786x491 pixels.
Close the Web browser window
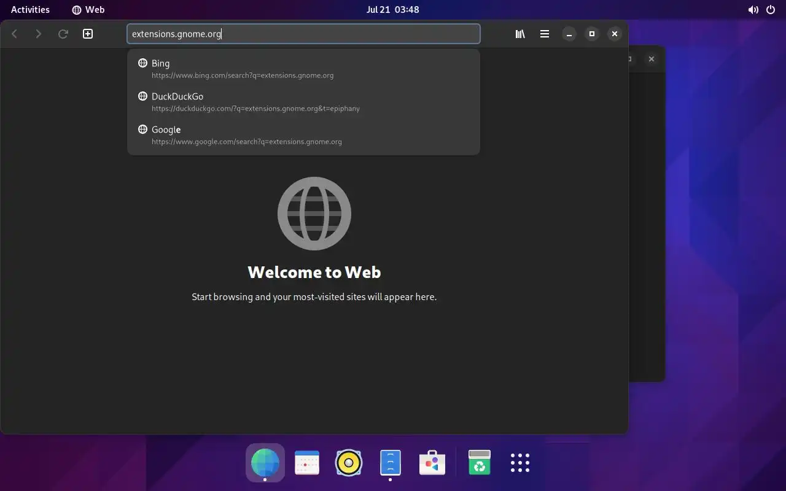615,34
